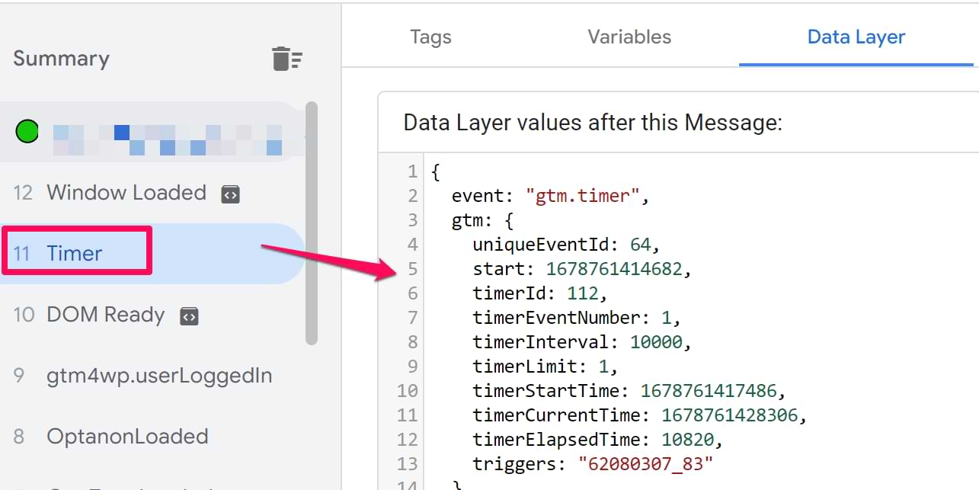Open the Variables tab
979x490 pixels.
point(629,37)
